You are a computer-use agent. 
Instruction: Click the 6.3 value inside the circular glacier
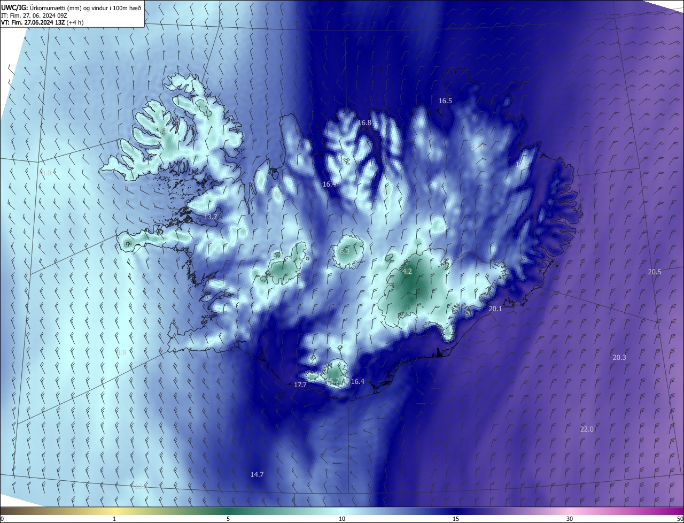[x=345, y=251]
